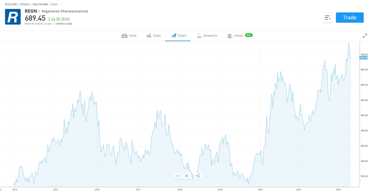Click the 450.00 price axis label
This screenshot has width=369, height=192.
(364, 131)
